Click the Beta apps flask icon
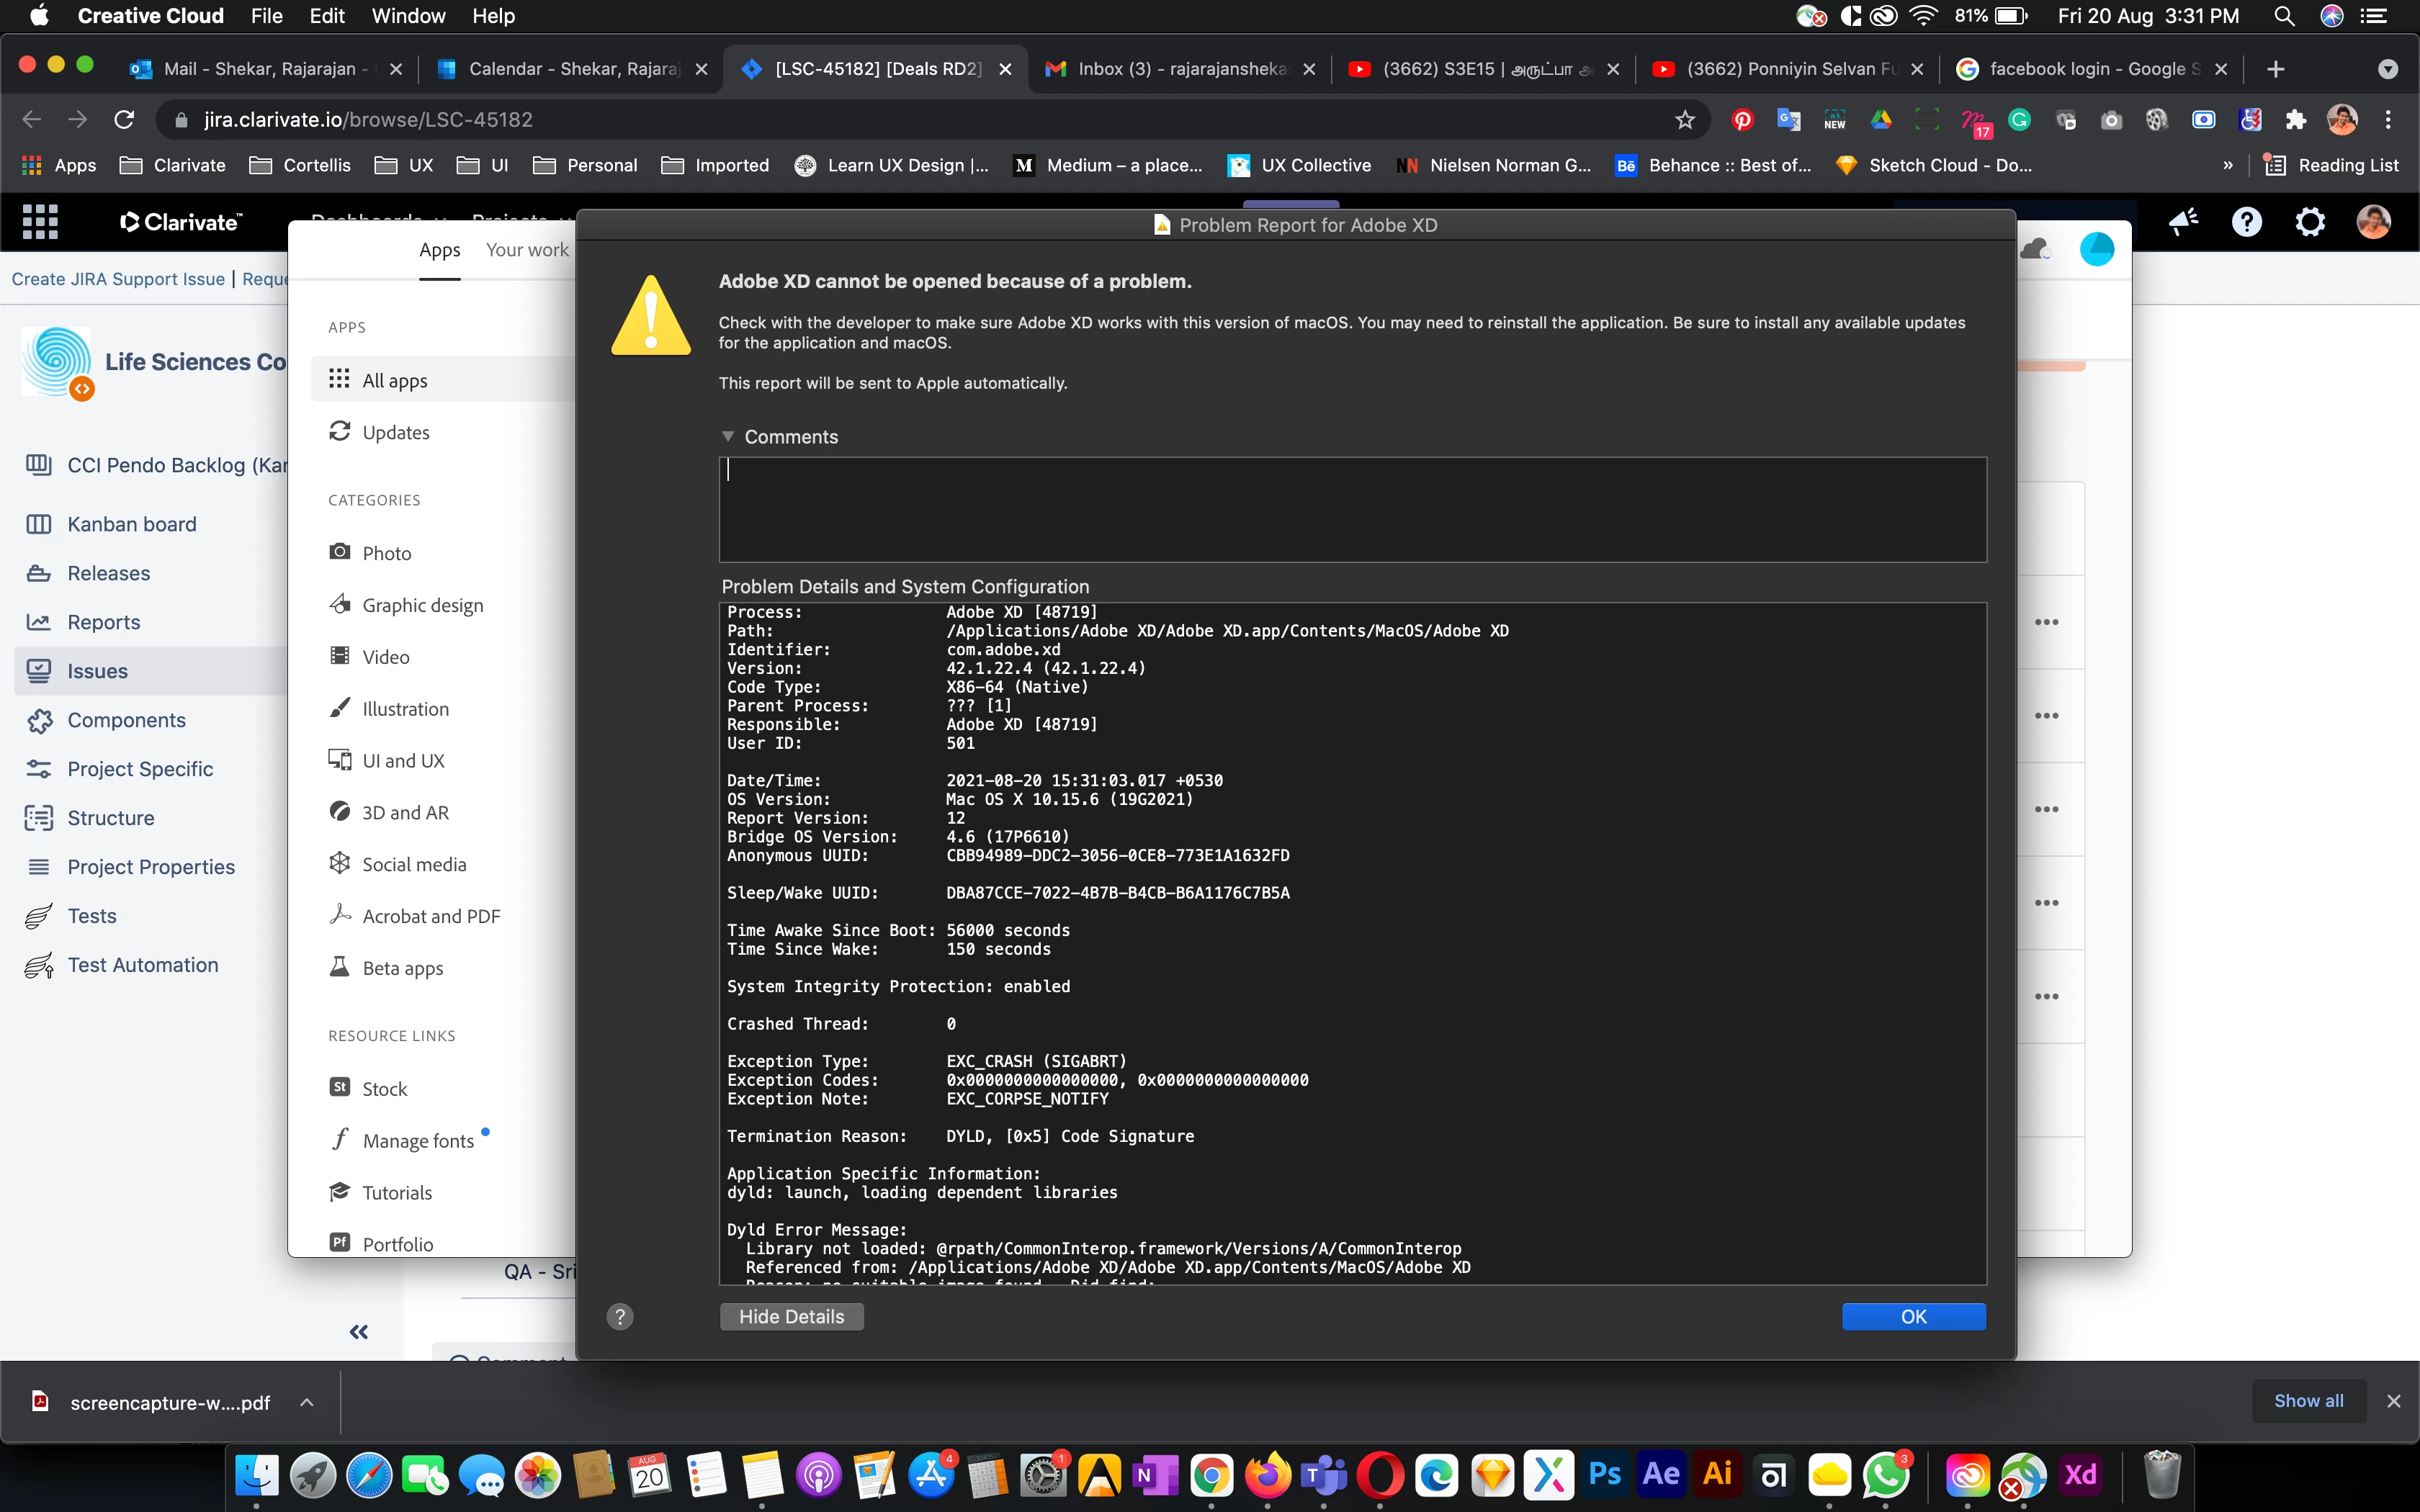Screen dimensions: 2420x1512 point(340,967)
